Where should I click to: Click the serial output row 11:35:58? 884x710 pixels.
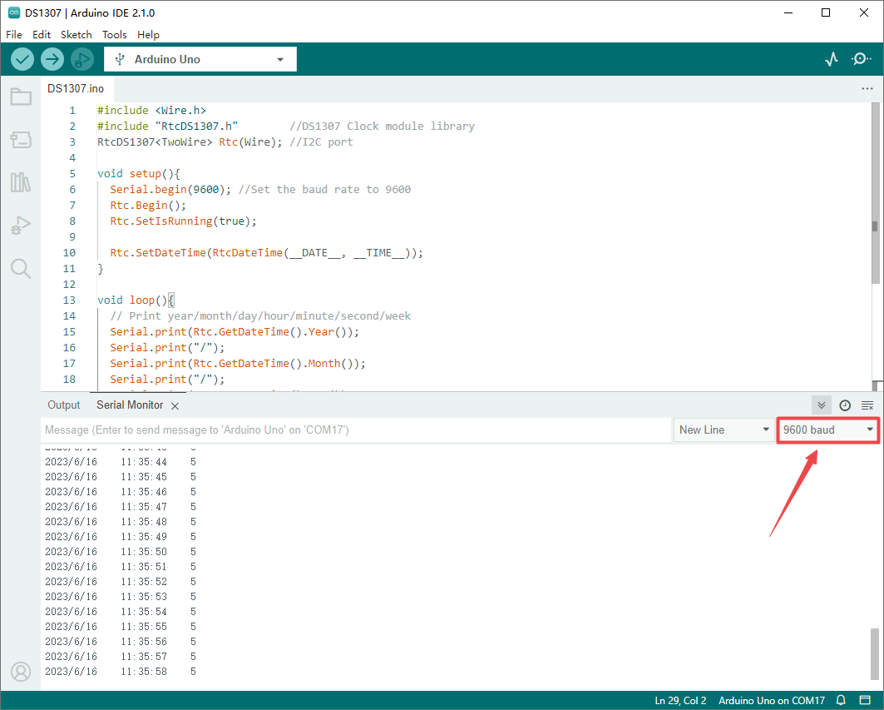121,672
